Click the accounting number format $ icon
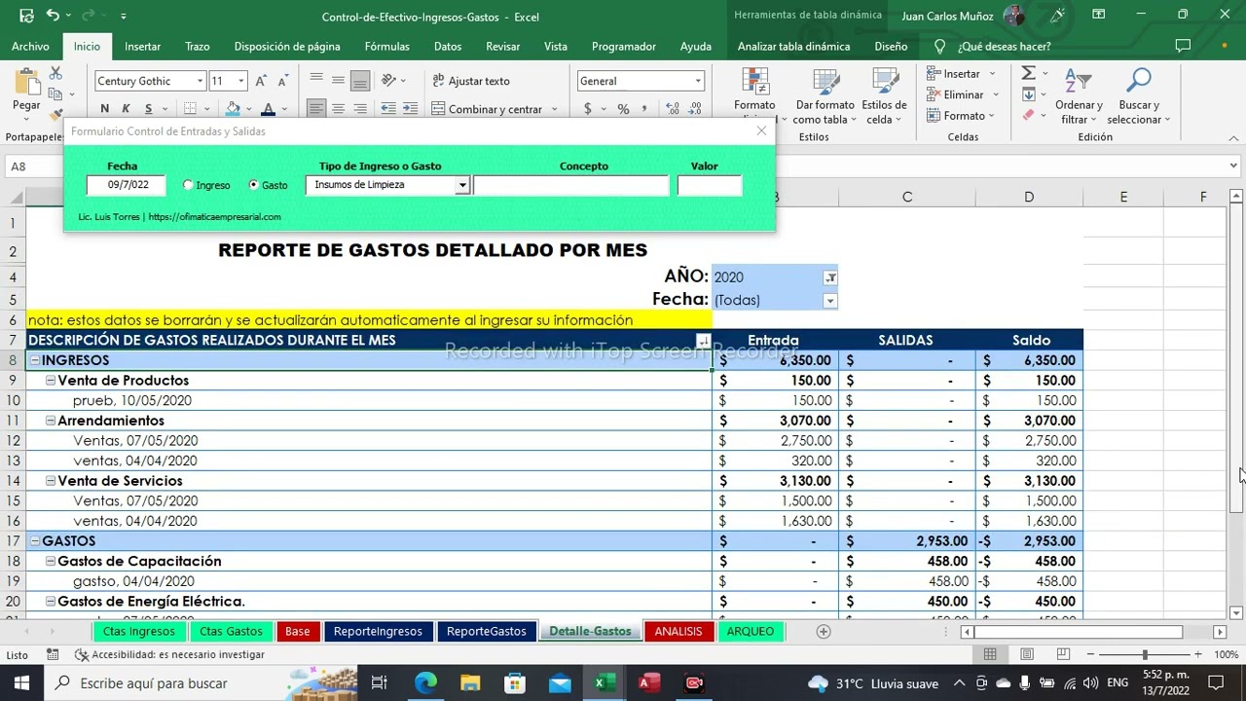 (587, 108)
